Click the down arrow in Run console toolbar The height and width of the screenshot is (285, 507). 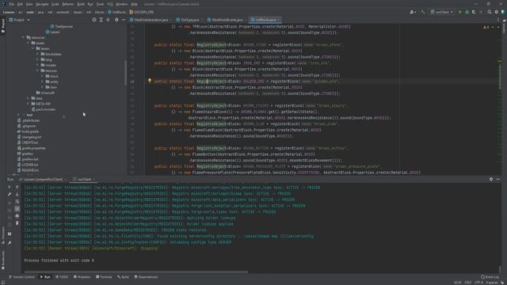click(17, 194)
